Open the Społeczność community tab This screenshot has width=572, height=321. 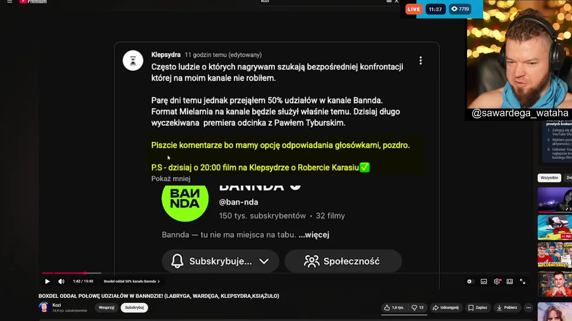click(x=343, y=261)
